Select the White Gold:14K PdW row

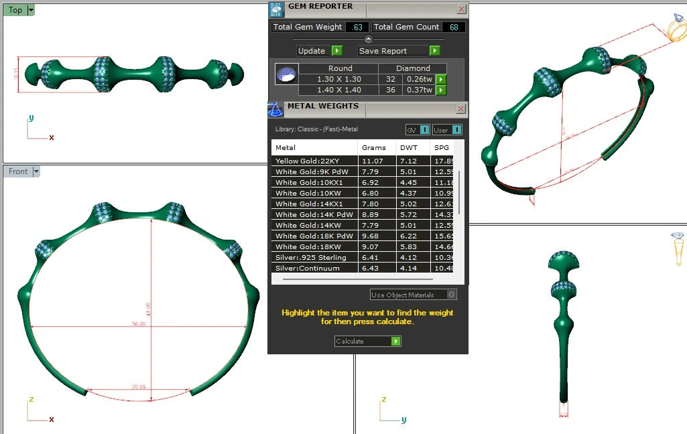[x=363, y=214]
